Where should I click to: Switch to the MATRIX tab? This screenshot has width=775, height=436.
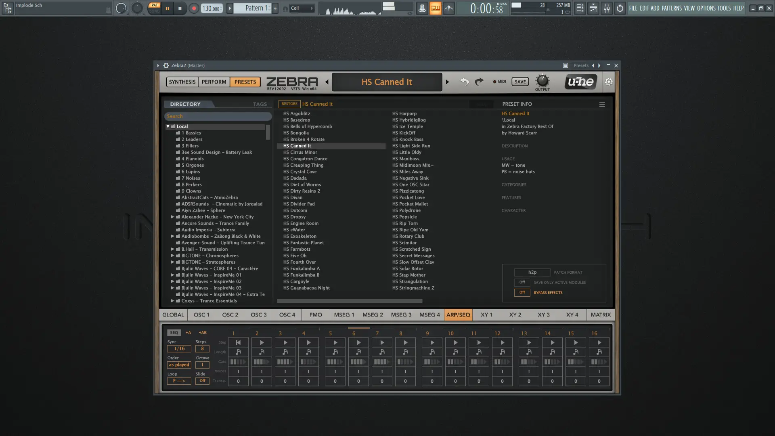tap(601, 314)
